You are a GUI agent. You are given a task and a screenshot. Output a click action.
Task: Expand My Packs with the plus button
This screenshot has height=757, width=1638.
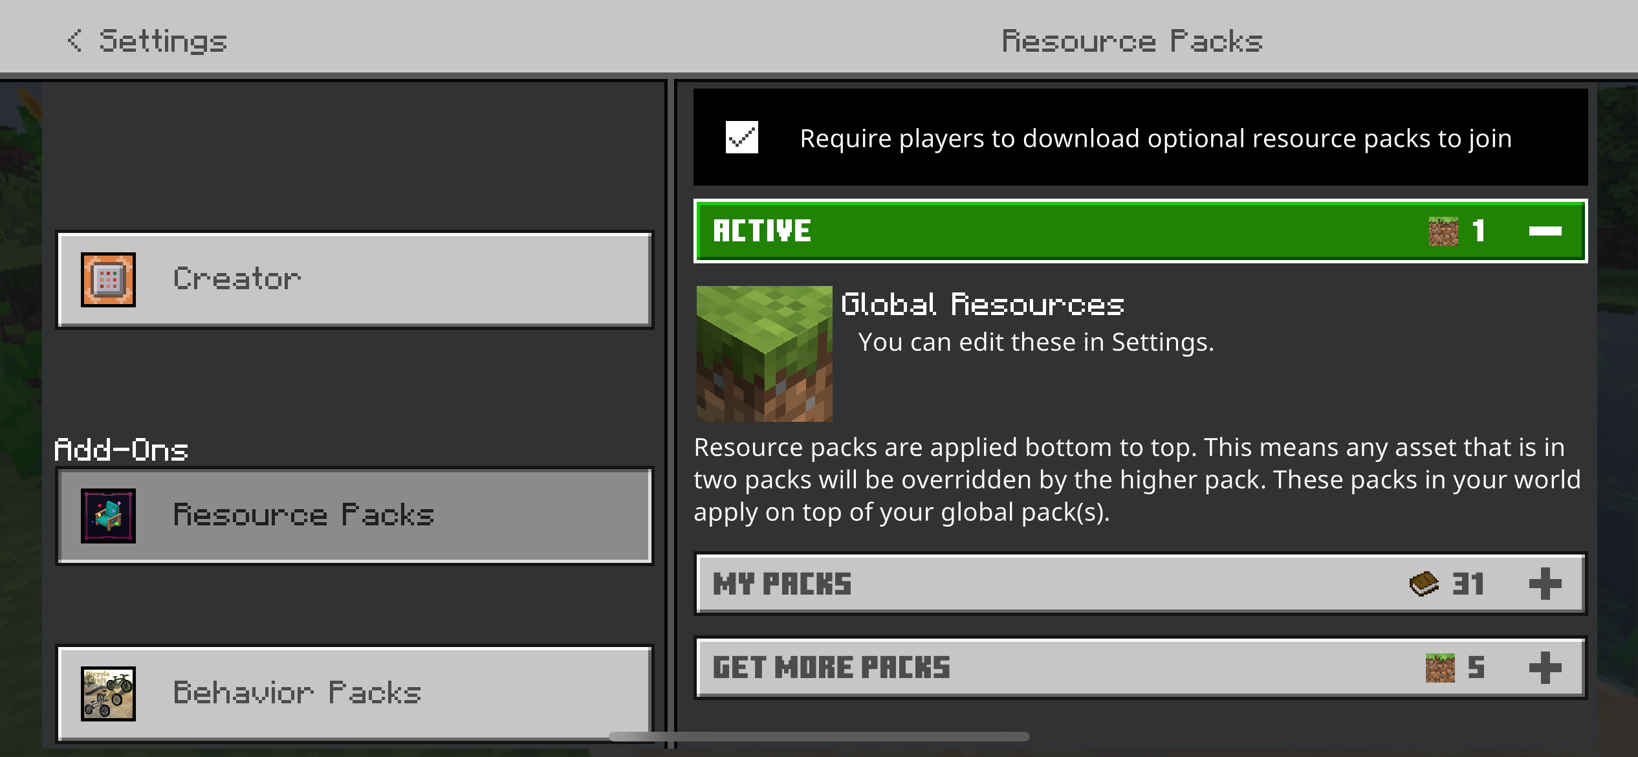pos(1545,584)
